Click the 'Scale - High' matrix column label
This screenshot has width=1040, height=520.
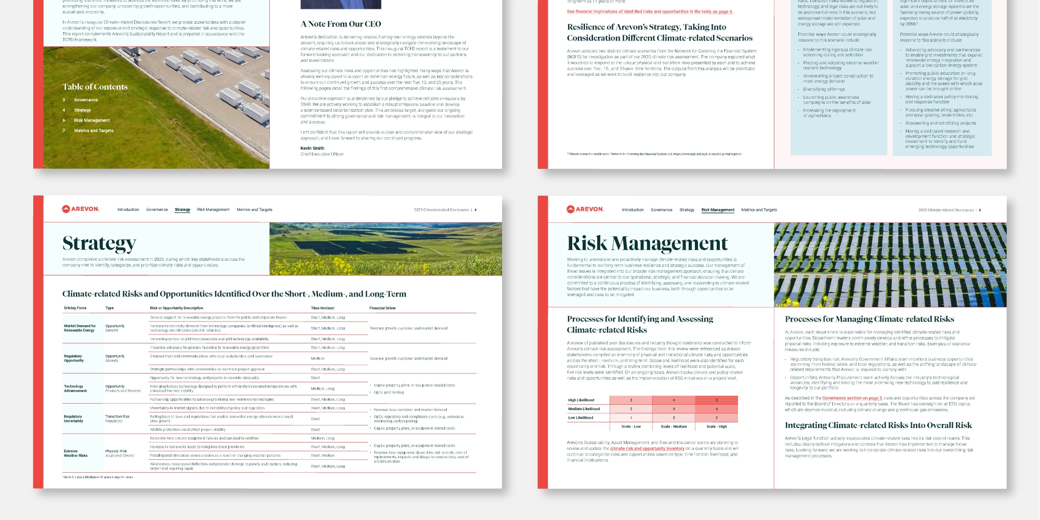point(717,426)
